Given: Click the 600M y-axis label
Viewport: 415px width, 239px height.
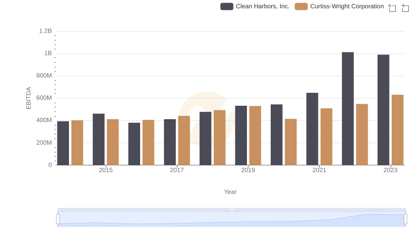Looking at the screenshot, I should (x=44, y=98).
